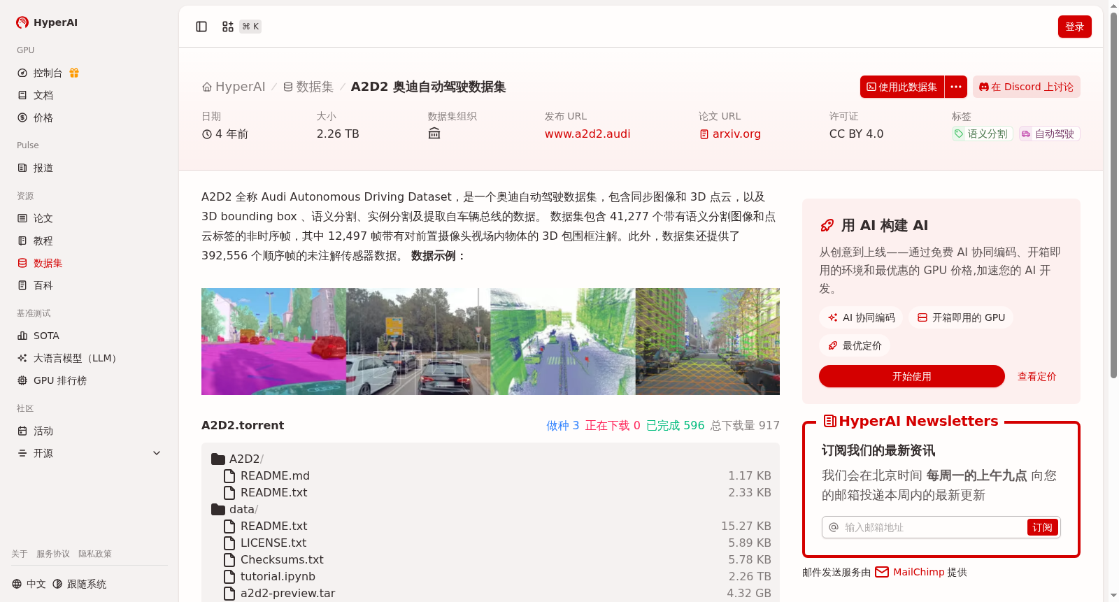Toggle the sidebar panel icon

pyautogui.click(x=201, y=27)
